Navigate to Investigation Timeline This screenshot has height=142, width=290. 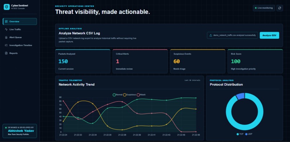coord(20,45)
